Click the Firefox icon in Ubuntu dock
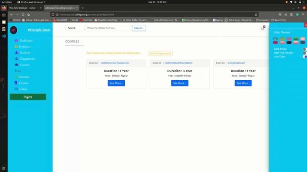Viewport: 307px width, 172px height. coord(4,8)
